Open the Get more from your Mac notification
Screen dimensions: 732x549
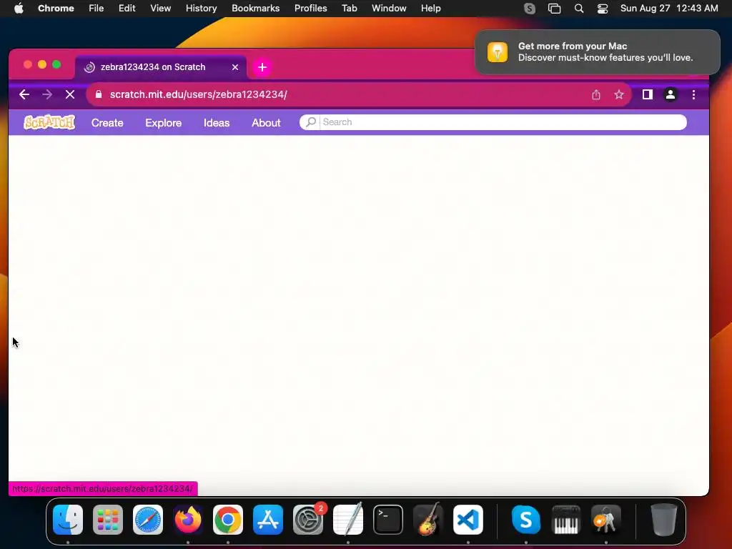598,52
